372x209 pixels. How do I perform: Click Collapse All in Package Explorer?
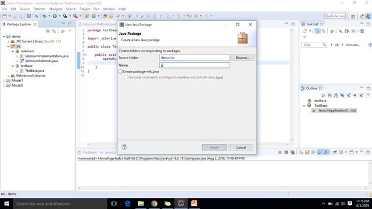click(x=48, y=31)
